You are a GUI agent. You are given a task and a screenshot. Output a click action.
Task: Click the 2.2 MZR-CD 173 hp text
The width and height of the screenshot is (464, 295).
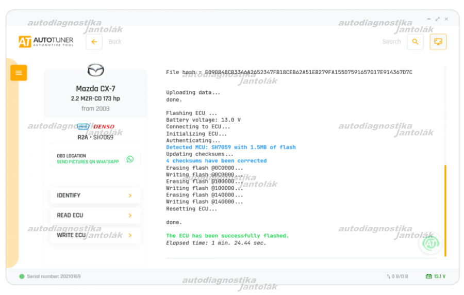click(95, 99)
